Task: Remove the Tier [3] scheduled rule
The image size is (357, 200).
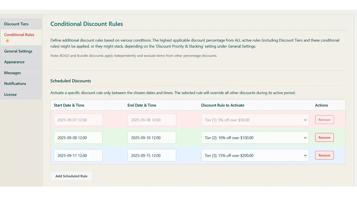Action: [x=324, y=155]
